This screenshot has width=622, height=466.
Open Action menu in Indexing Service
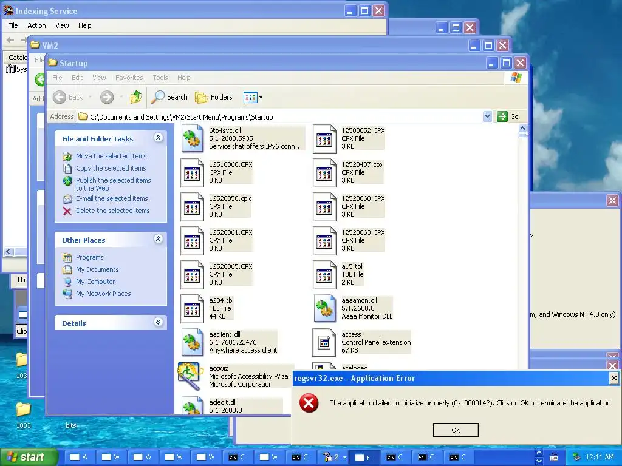36,25
